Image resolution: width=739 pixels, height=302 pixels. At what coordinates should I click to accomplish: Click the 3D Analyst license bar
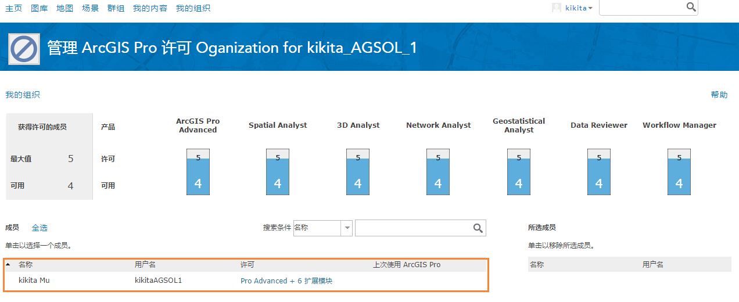pyautogui.click(x=358, y=171)
